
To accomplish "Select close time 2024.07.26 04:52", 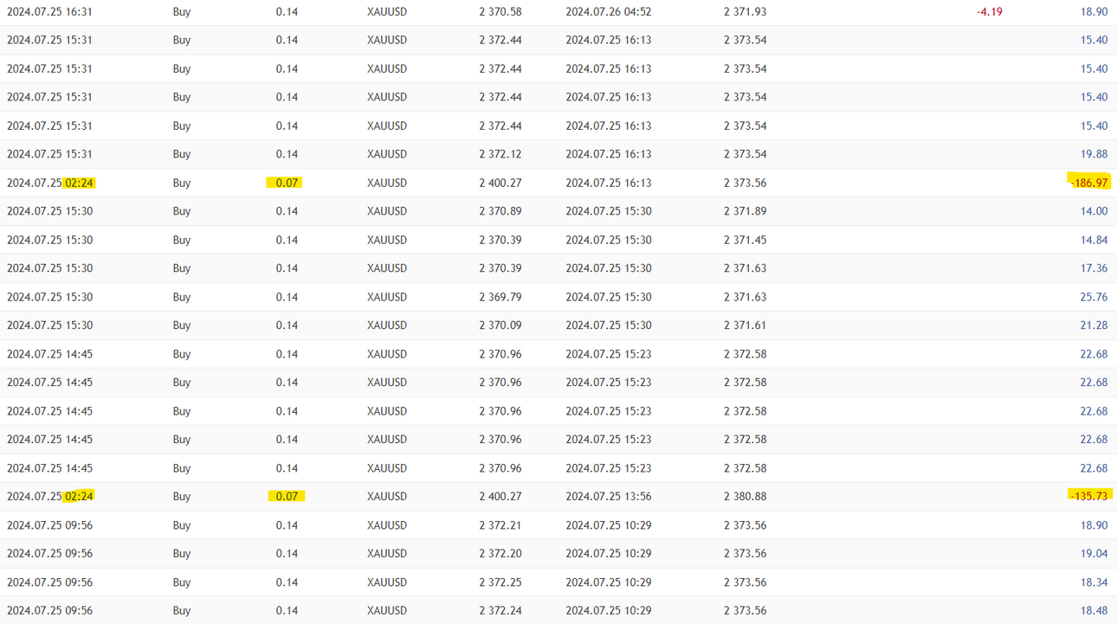I will [x=609, y=12].
